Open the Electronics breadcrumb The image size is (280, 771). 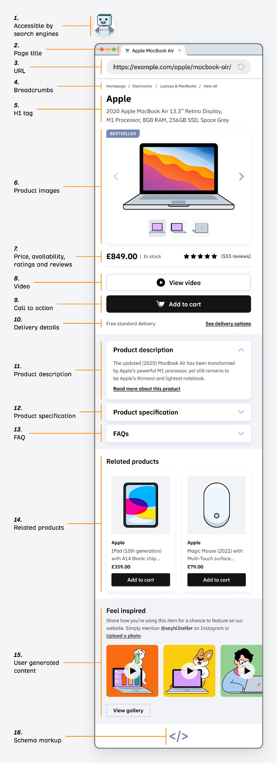(x=142, y=86)
